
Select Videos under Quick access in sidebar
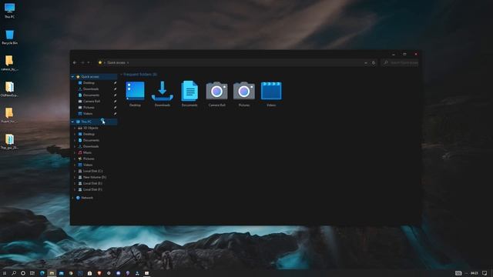point(88,113)
